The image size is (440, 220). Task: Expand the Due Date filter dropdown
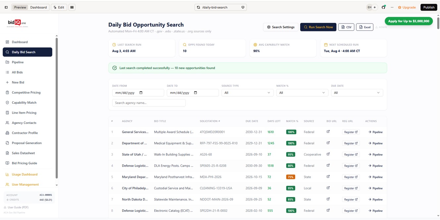point(357,93)
